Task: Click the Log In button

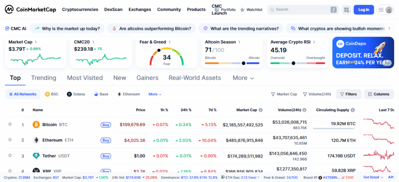Action: (364, 10)
